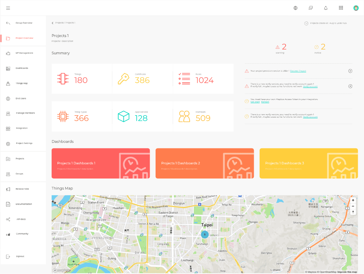Click the Mapbox logo on map
Image resolution: width=364 pixels, height=274 pixels.
click(62, 270)
